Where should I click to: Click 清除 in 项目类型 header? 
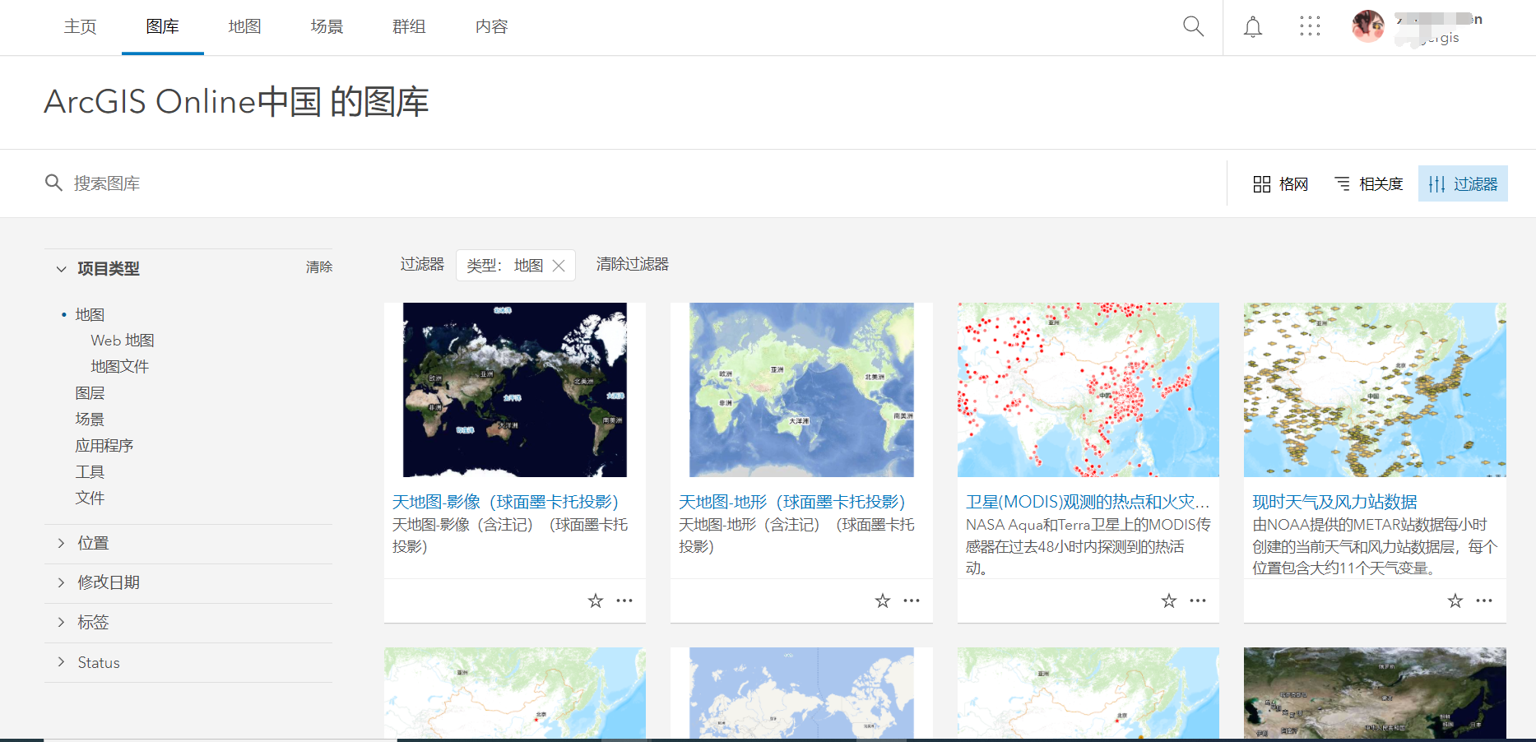[319, 267]
